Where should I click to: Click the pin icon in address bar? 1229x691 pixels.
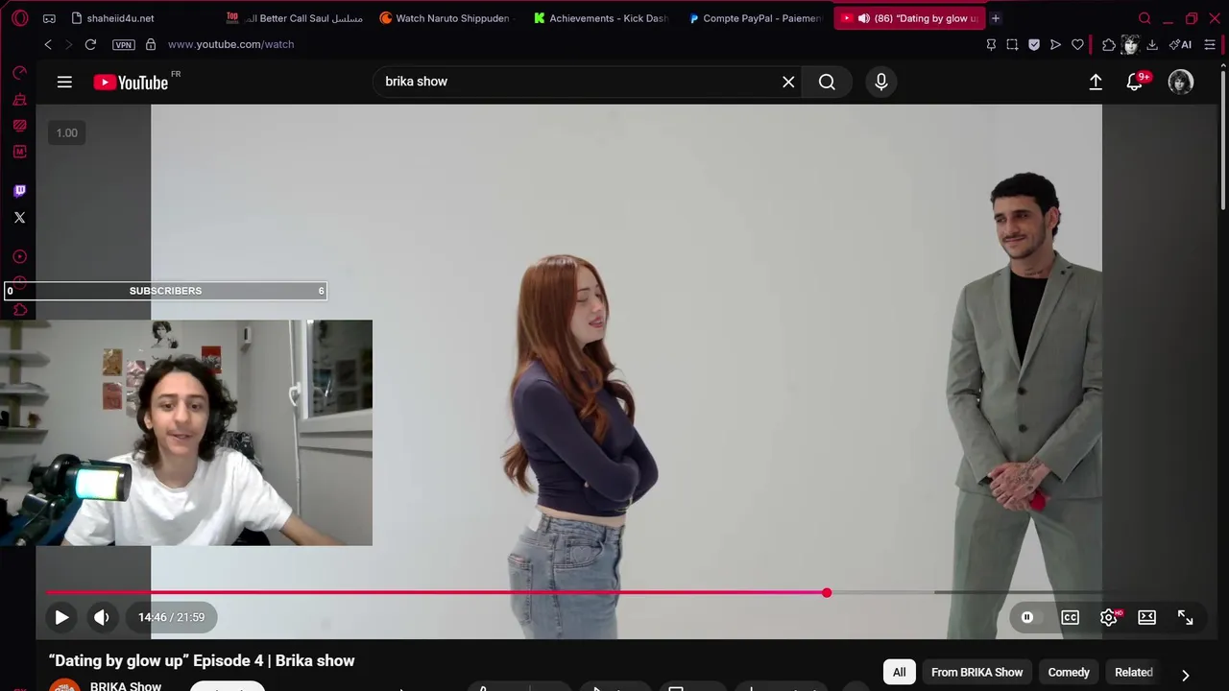[991, 44]
